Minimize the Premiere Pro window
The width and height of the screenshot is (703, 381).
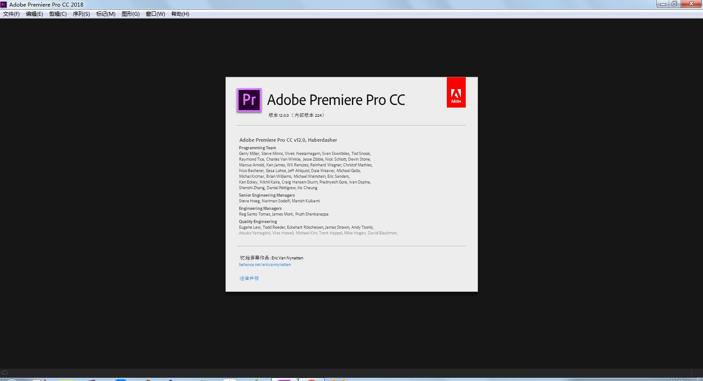coord(663,4)
